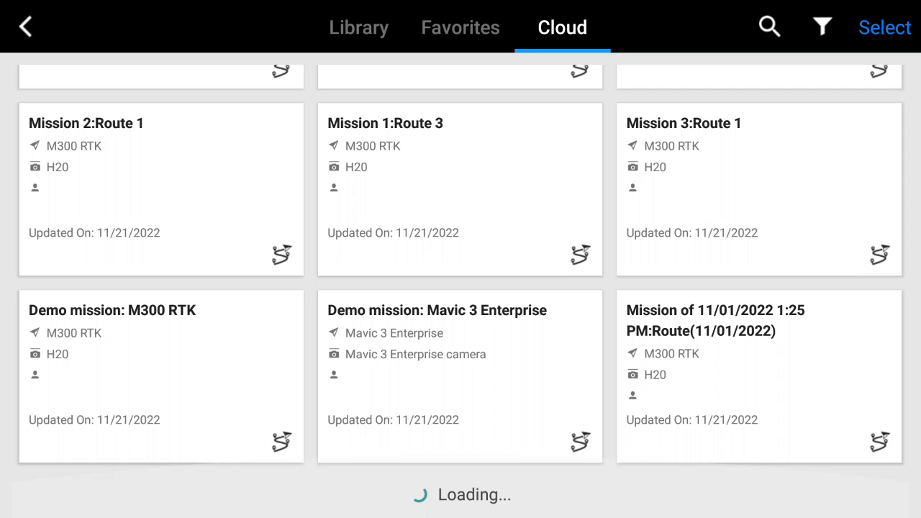Tap the back arrow icon
The height and width of the screenshot is (518, 921).
pos(26,27)
